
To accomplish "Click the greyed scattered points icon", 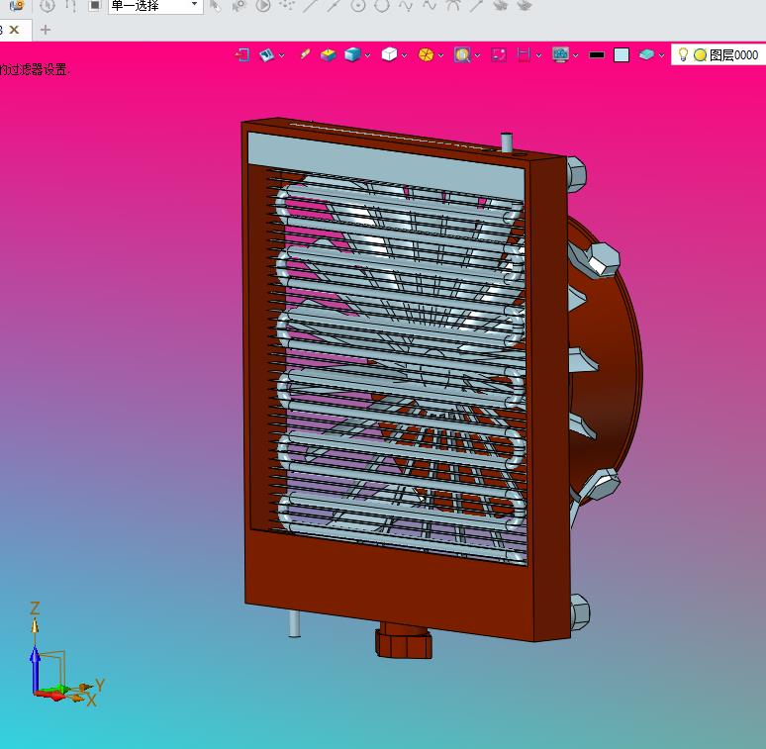I will (287, 5).
